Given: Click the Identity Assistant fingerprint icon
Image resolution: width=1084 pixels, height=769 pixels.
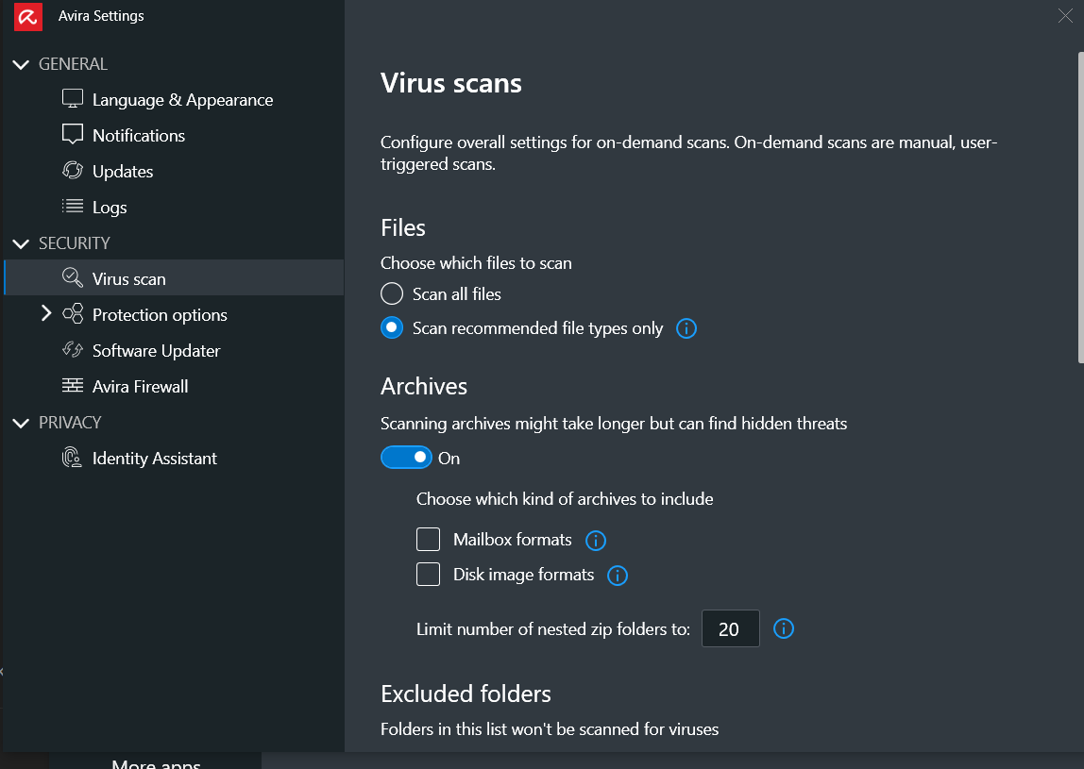Looking at the screenshot, I should click(x=73, y=458).
